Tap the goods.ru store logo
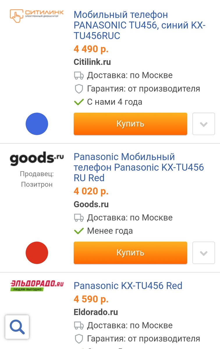Viewport: 220px width, 349px height. click(x=37, y=159)
